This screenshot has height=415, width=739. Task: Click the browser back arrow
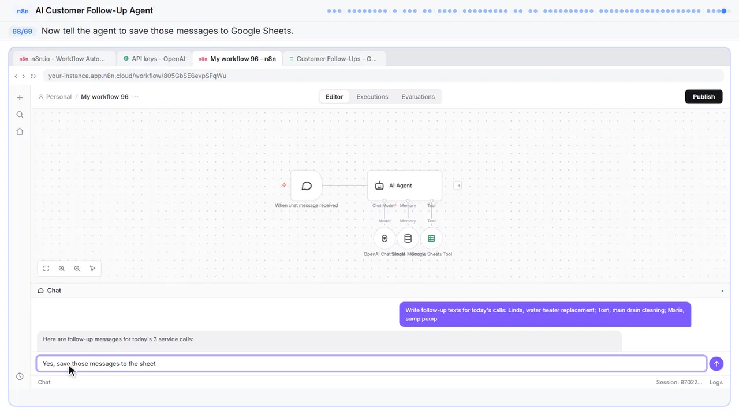pyautogui.click(x=16, y=76)
